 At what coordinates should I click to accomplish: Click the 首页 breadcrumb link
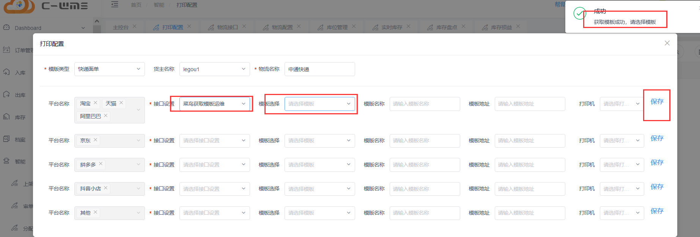pyautogui.click(x=136, y=5)
